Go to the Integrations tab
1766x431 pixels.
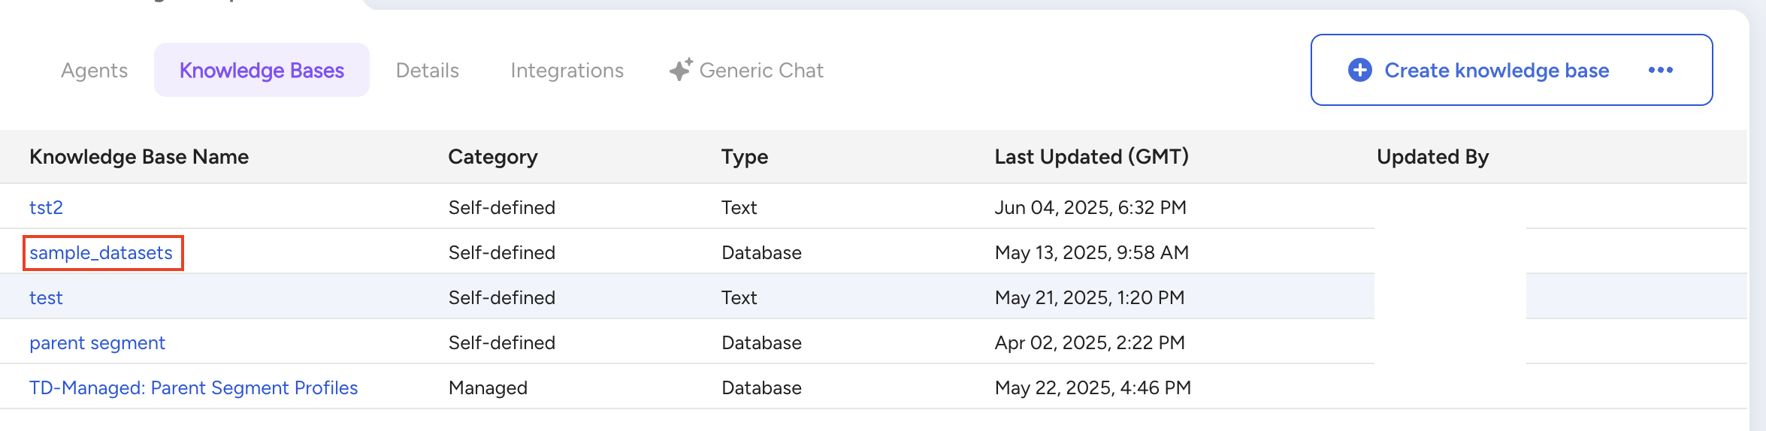pyautogui.click(x=567, y=70)
